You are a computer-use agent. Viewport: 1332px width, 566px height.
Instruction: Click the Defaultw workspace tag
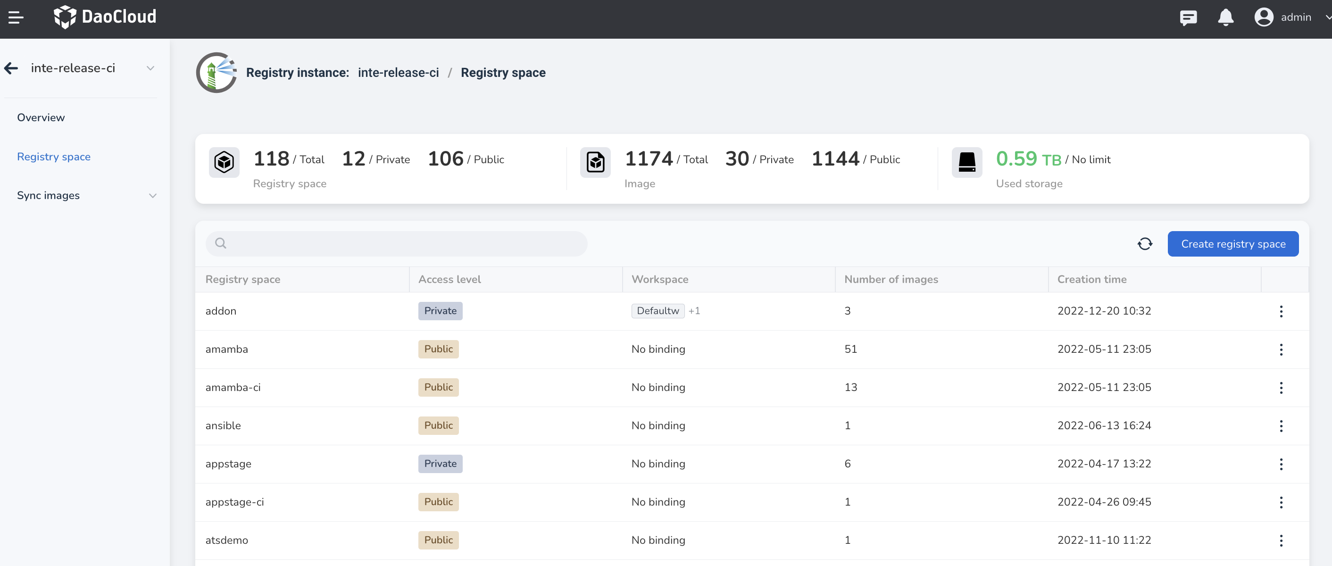(658, 311)
